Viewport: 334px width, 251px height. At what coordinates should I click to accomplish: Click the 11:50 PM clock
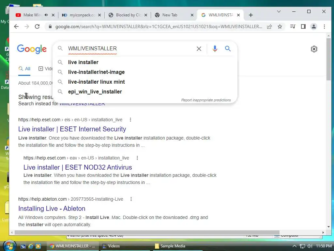[x=324, y=246]
